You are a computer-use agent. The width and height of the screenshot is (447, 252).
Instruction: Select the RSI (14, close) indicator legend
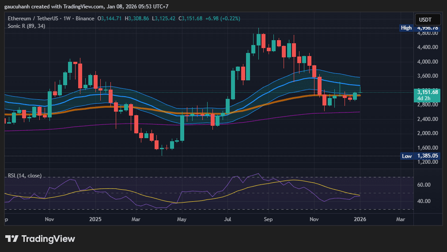click(25, 176)
